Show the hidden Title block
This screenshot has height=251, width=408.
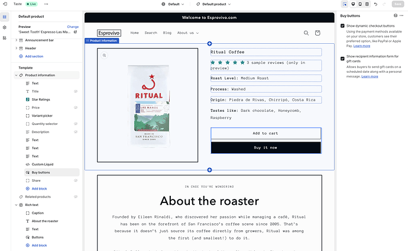(x=76, y=91)
